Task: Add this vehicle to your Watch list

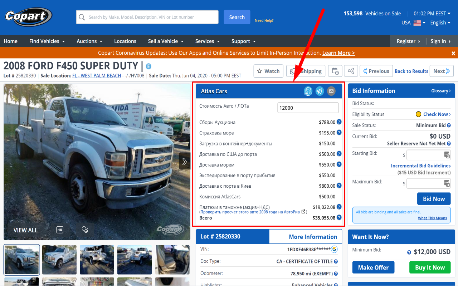Action: (268, 71)
